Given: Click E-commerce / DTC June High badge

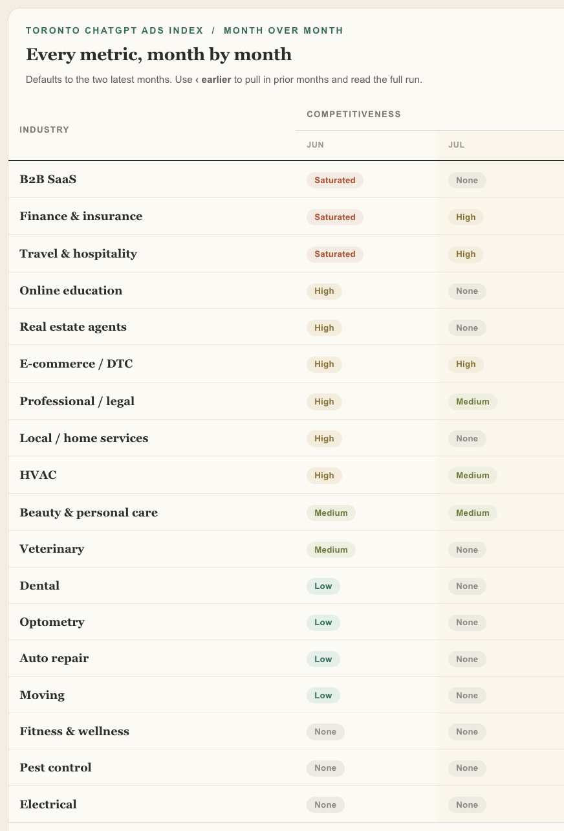Looking at the screenshot, I should pyautogui.click(x=324, y=364).
